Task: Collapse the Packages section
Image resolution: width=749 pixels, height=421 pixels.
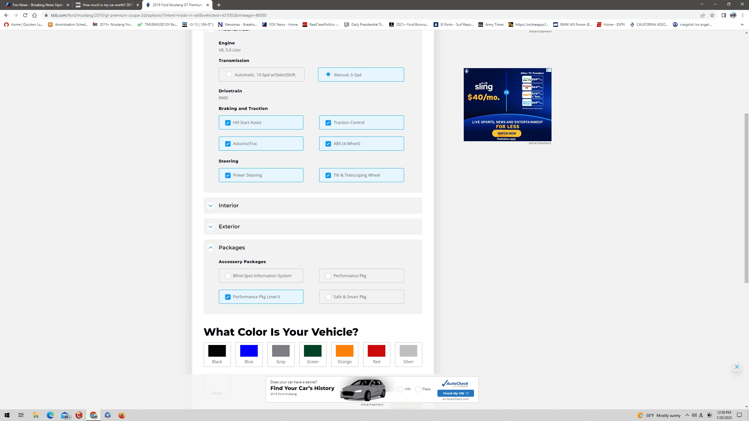Action: pos(313,248)
